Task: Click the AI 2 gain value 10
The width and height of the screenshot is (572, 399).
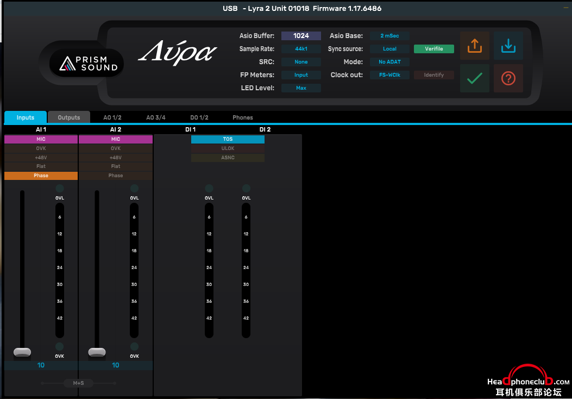Action: click(x=116, y=365)
